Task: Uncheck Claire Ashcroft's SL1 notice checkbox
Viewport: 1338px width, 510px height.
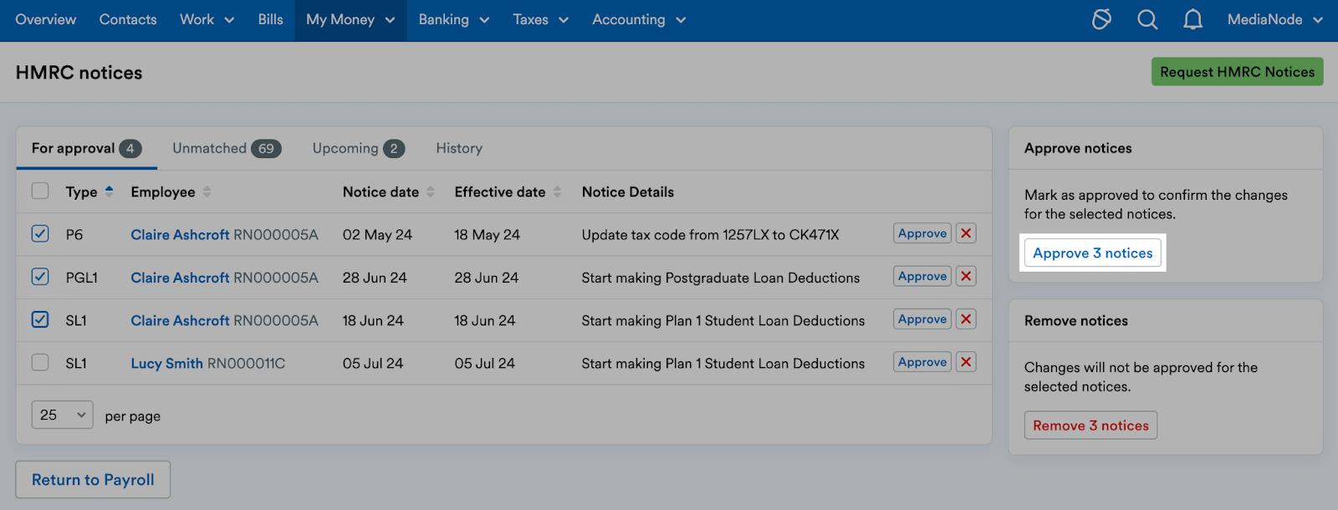Action: click(40, 319)
